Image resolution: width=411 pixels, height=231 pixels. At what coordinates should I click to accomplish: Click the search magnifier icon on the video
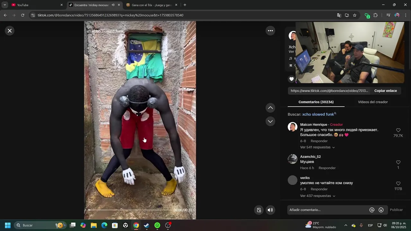tap(186, 31)
